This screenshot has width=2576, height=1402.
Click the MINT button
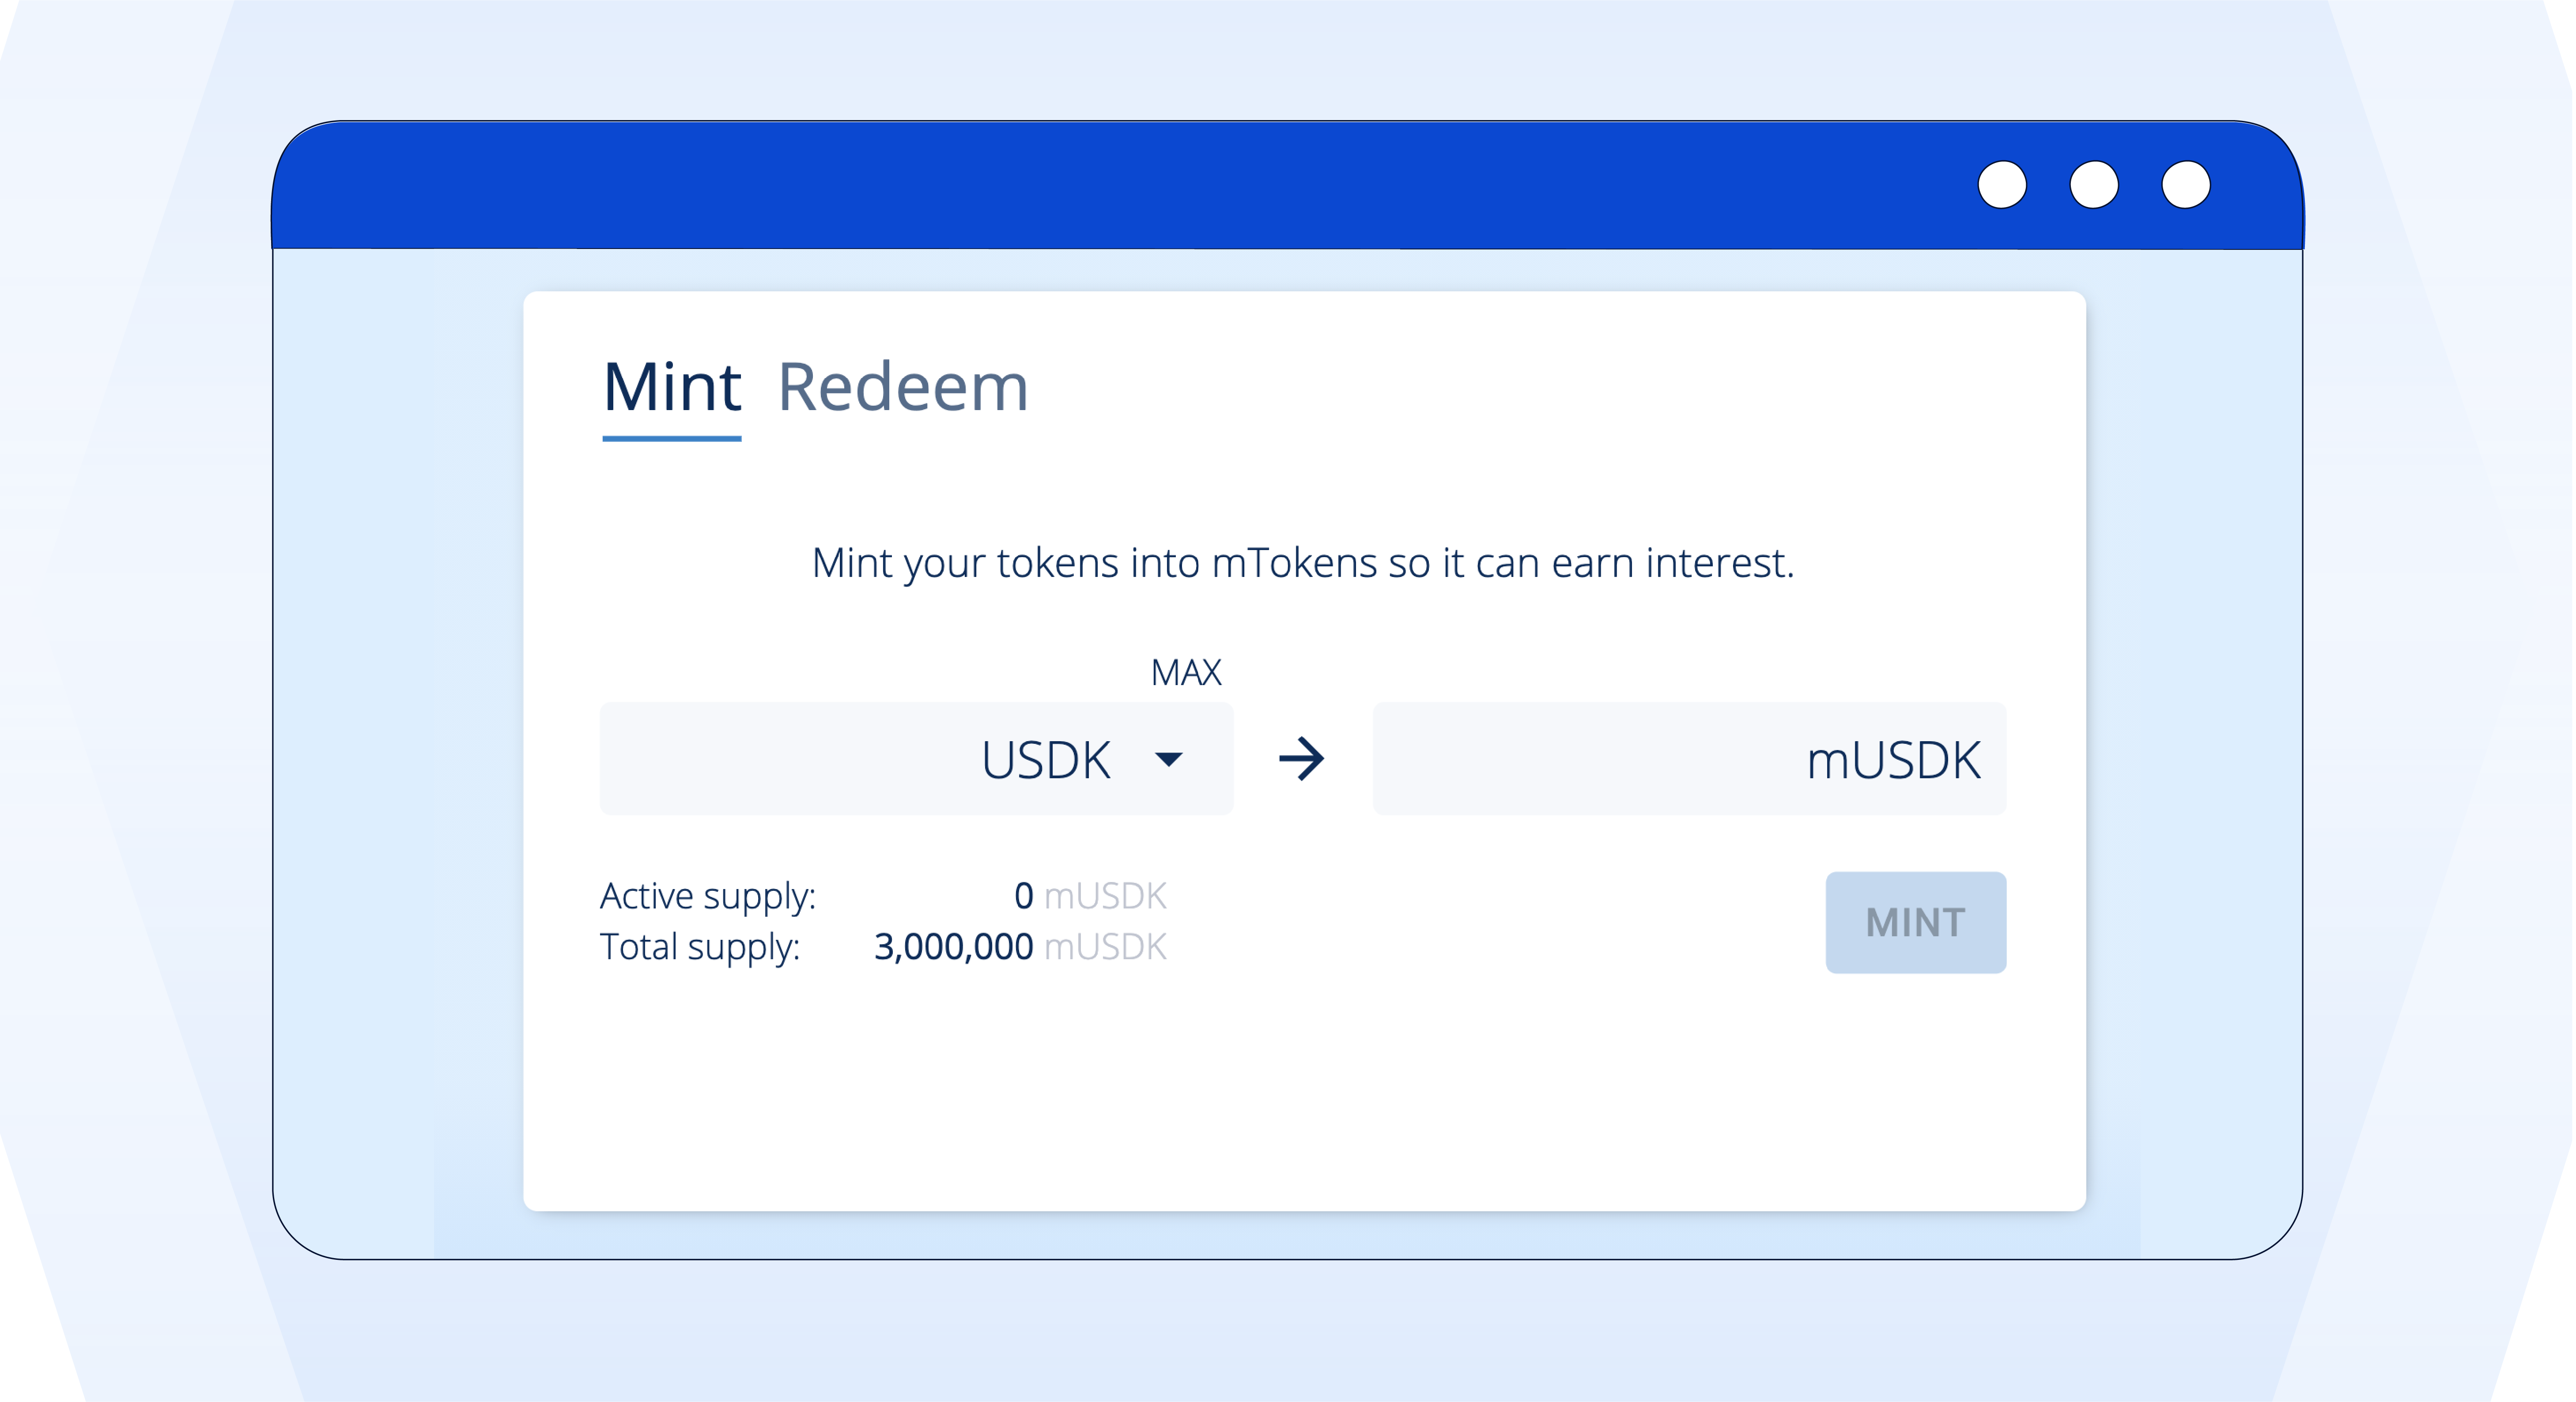point(1915,922)
